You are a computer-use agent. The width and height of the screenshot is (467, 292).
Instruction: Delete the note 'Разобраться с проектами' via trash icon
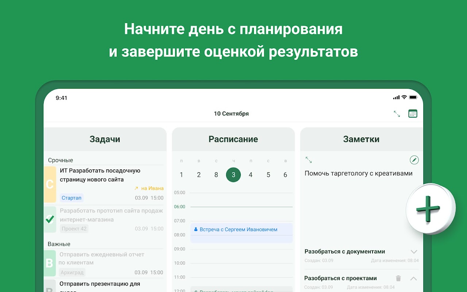[x=398, y=278]
